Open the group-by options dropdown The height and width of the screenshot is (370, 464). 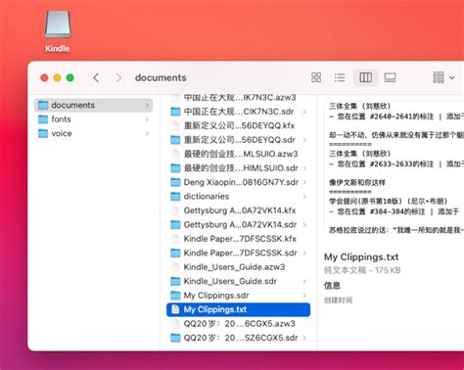click(443, 77)
